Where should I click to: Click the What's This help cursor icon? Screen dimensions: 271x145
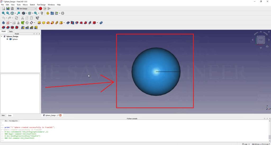coord(37,18)
